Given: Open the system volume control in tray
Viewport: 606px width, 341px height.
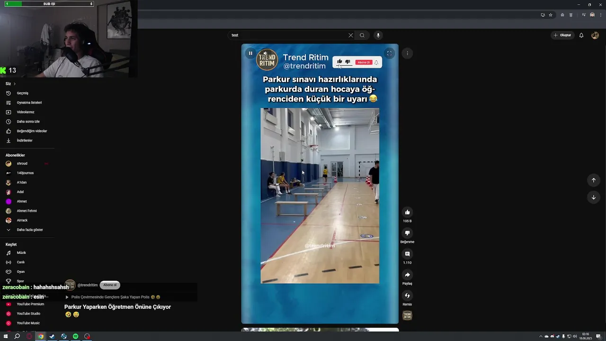Looking at the screenshot, I should coord(574,337).
